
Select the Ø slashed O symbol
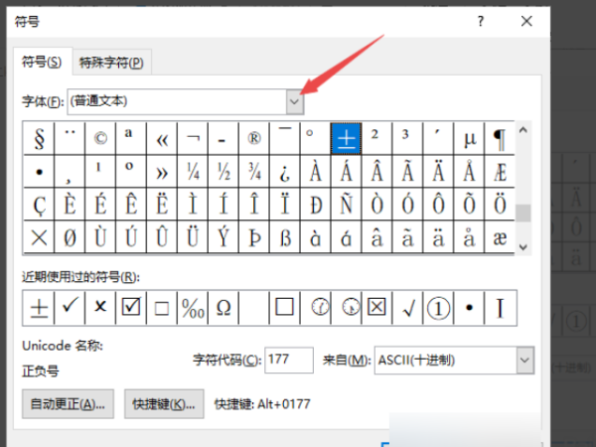(x=70, y=237)
